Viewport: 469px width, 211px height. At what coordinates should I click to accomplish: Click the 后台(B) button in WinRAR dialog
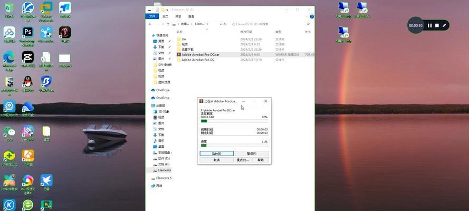pos(216,154)
